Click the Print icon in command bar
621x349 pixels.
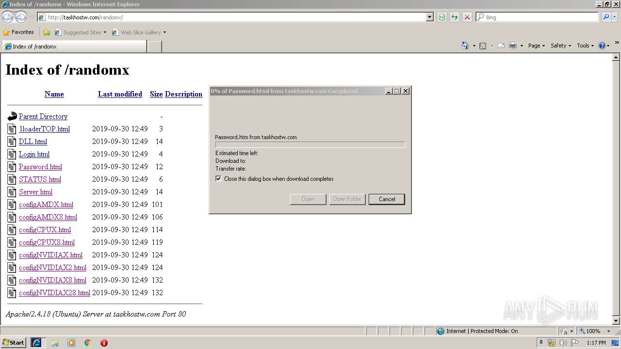click(513, 46)
